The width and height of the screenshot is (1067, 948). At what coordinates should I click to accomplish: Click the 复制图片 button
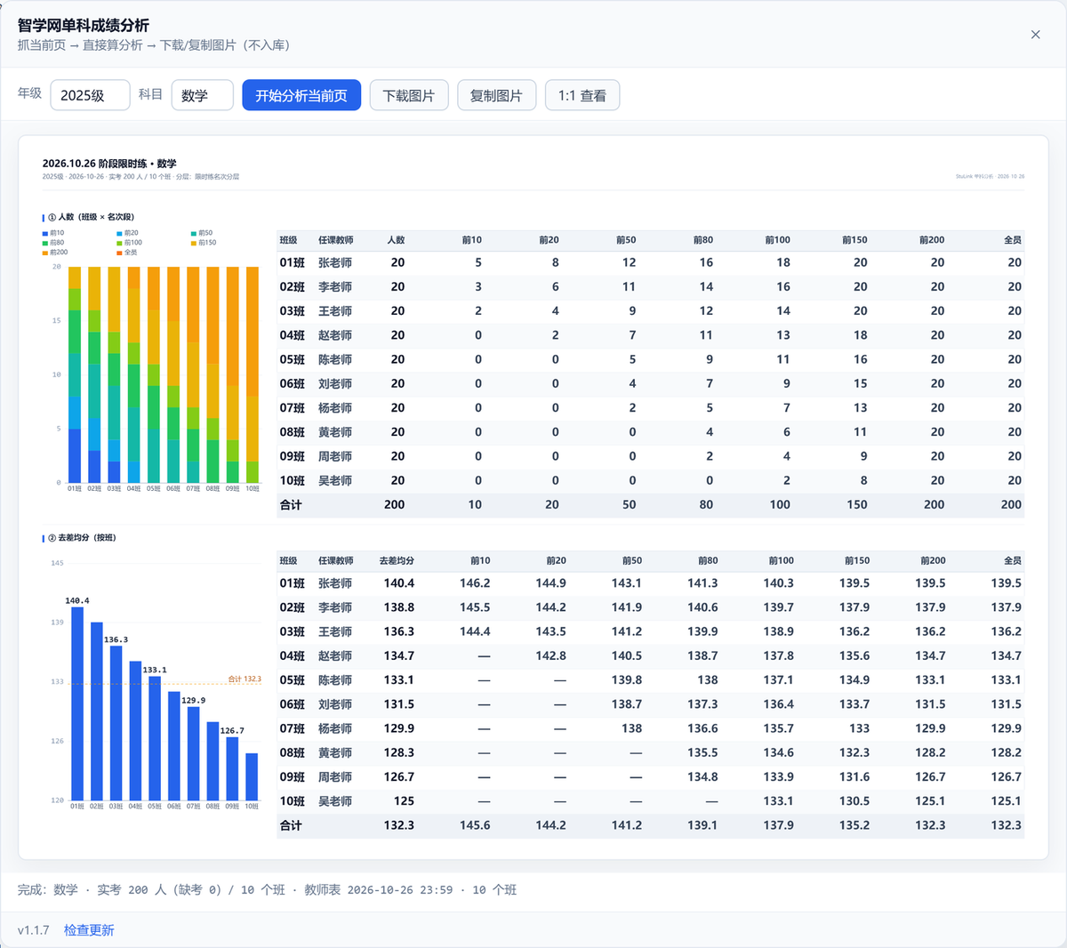pyautogui.click(x=496, y=95)
